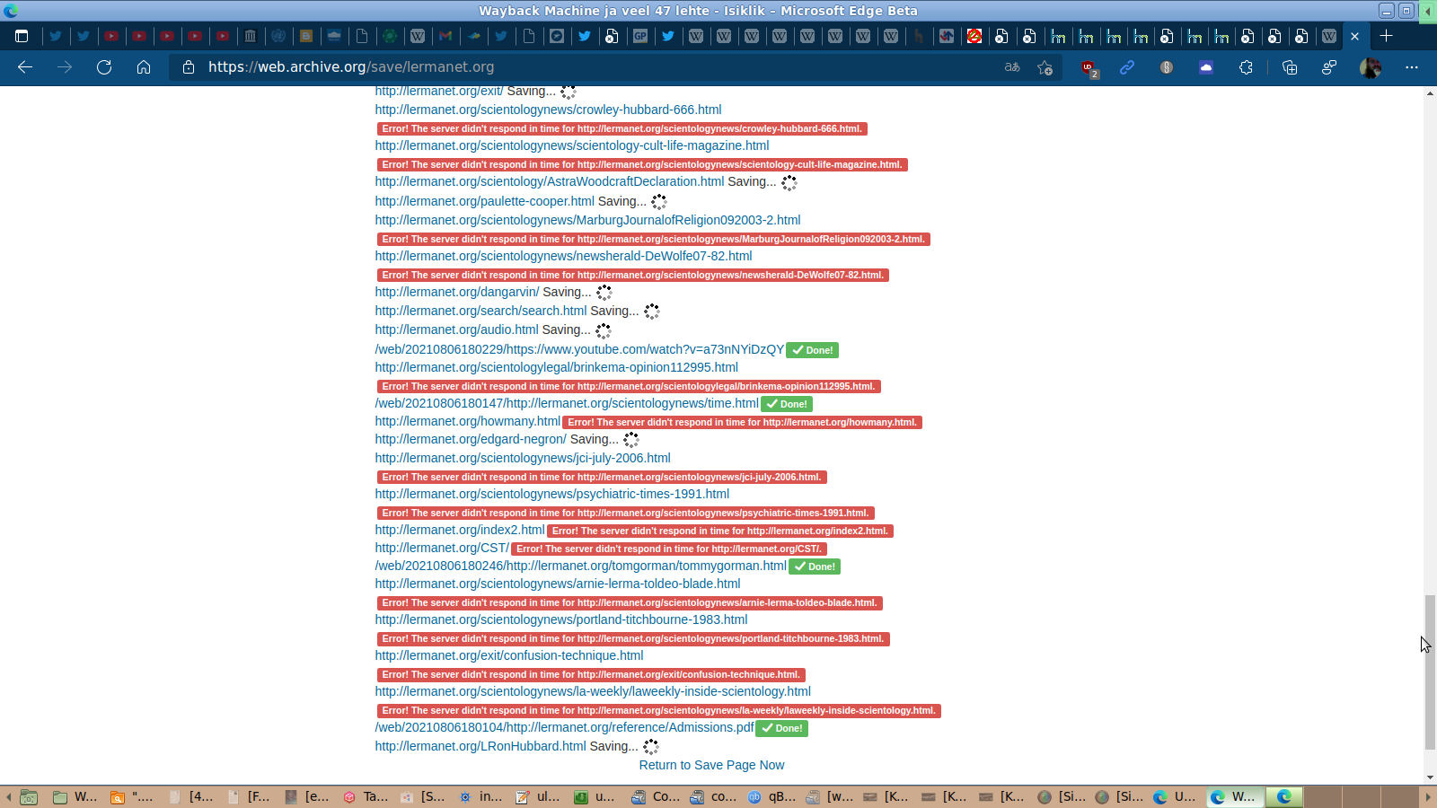Click the address bar URL
The width and height of the screenshot is (1437, 808).
tap(351, 67)
